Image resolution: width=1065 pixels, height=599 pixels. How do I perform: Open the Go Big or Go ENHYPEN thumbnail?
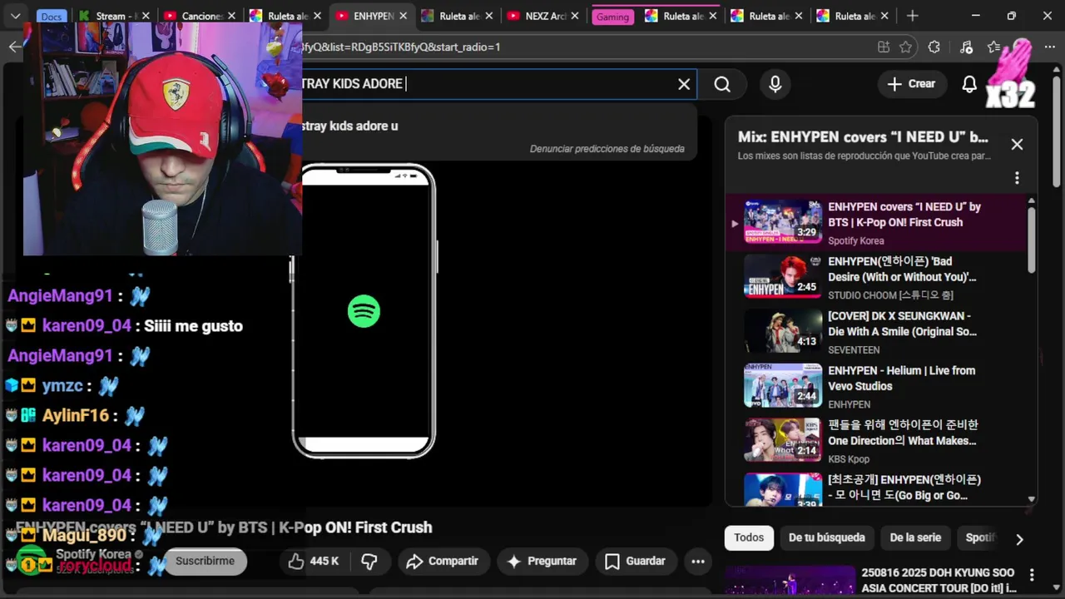(783, 490)
